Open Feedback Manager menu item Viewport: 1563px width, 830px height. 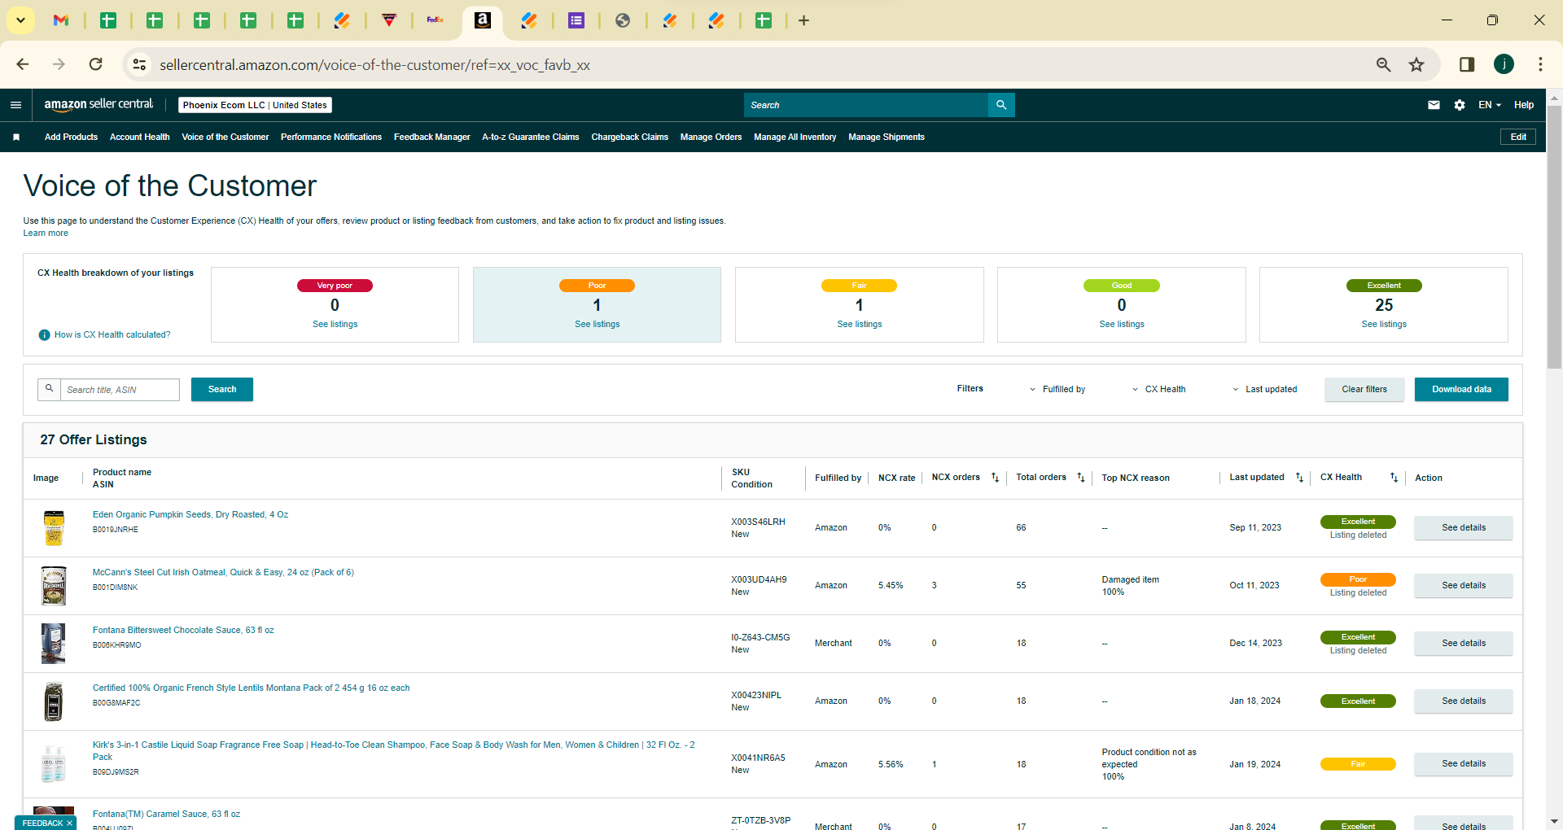coord(432,137)
